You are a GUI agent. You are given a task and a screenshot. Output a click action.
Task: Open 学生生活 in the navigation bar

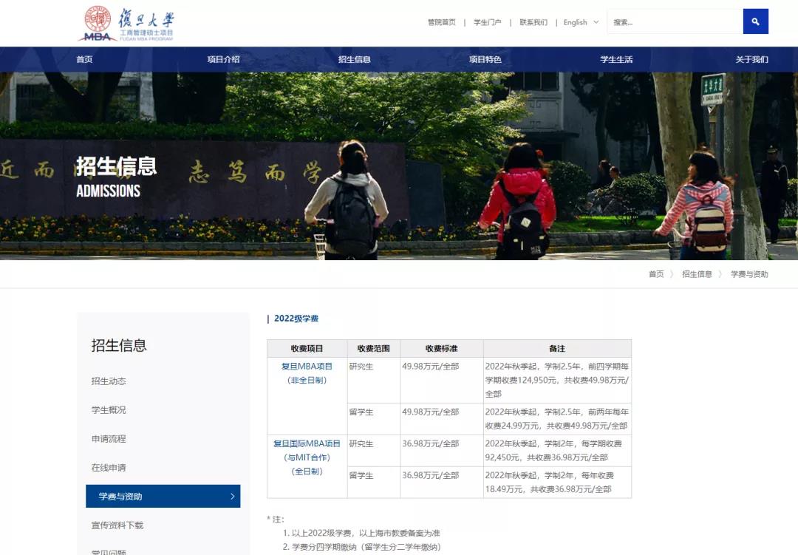[616, 59]
